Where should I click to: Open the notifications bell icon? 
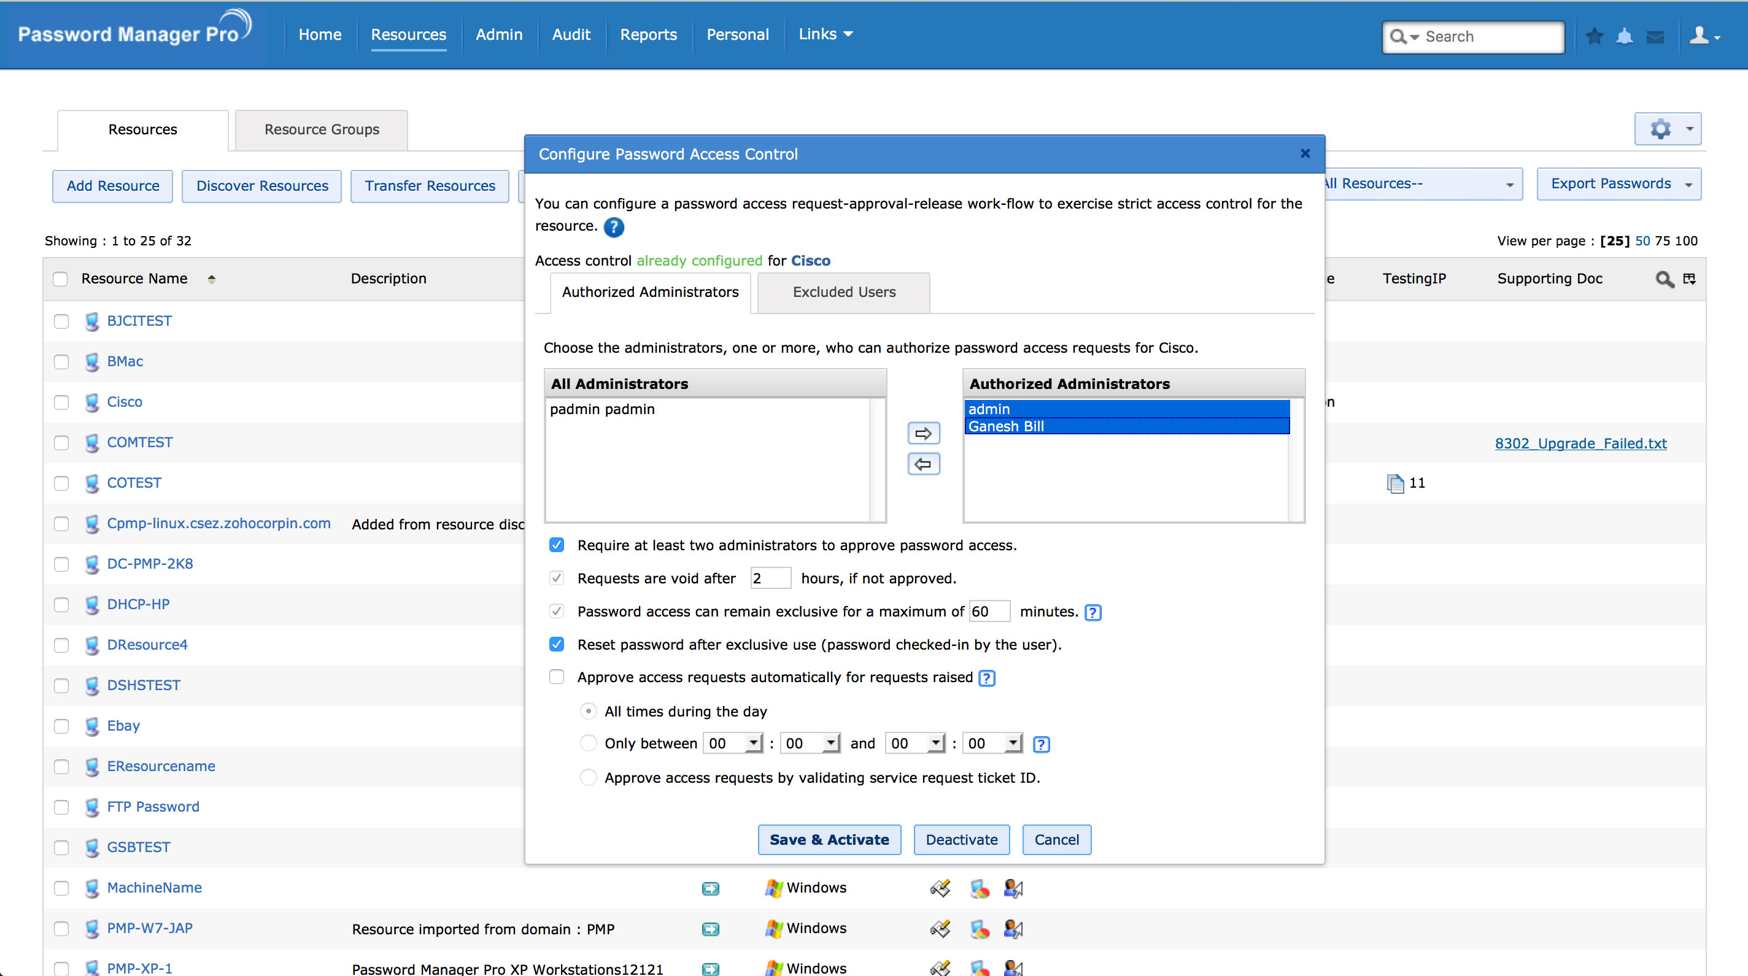(x=1625, y=36)
